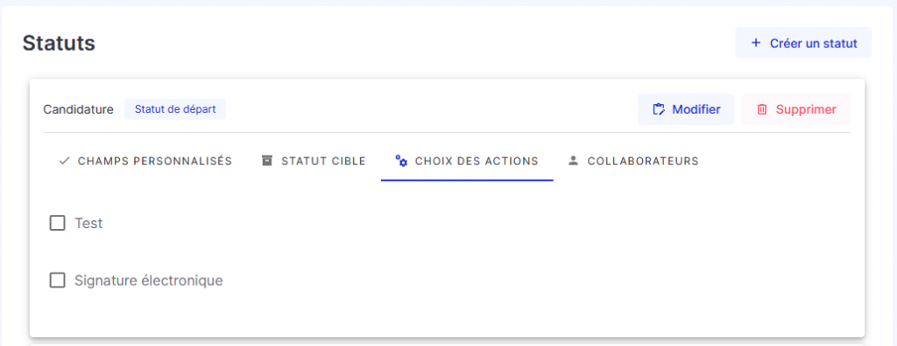Select the Choix des actions tab
The image size is (897, 346).
467,161
